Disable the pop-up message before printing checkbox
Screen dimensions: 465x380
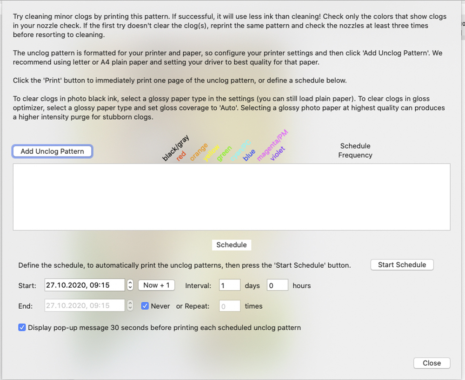pos(22,327)
